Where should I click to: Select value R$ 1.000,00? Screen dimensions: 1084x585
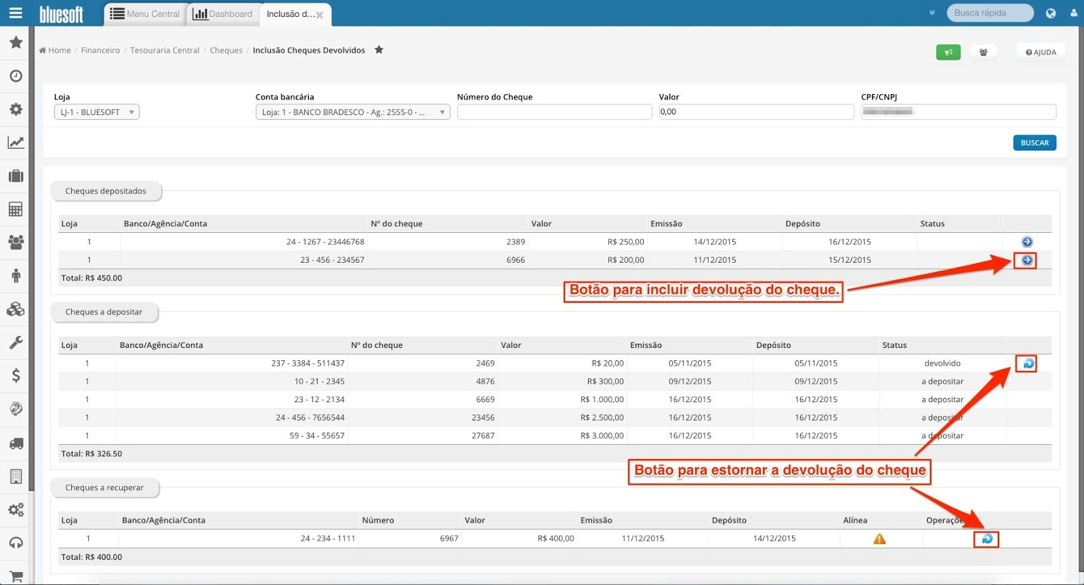click(x=602, y=399)
